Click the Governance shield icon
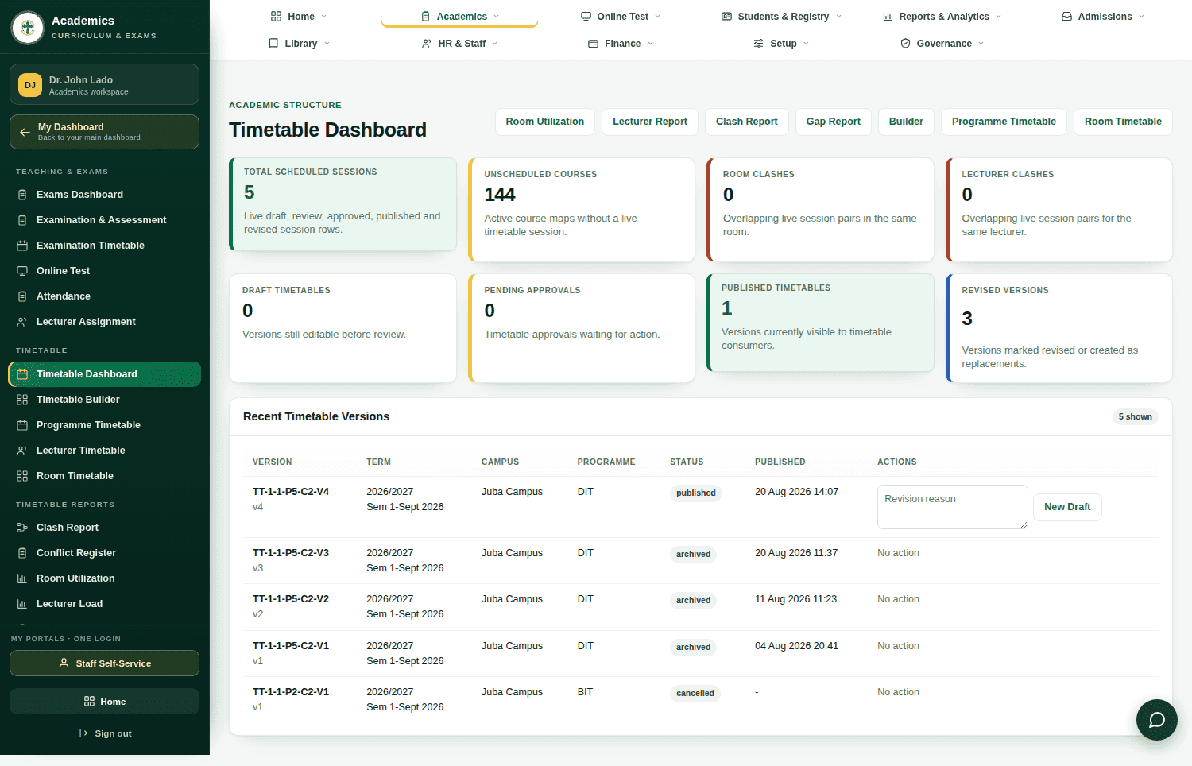The height and width of the screenshot is (766, 1192). [905, 44]
